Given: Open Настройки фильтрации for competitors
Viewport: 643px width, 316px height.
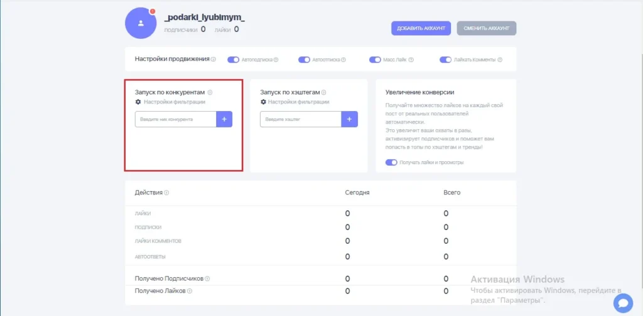Looking at the screenshot, I should (x=175, y=102).
